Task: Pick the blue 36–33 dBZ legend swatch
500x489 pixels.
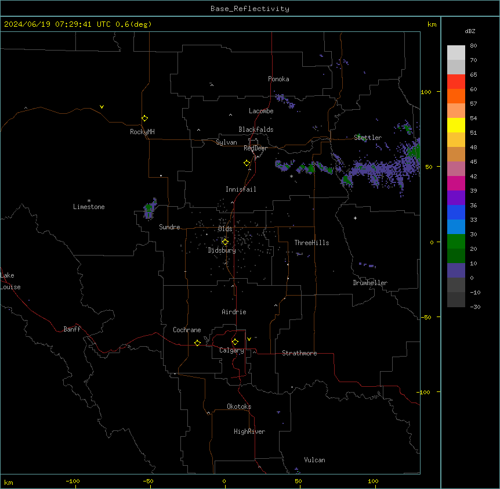Action: tap(456, 212)
